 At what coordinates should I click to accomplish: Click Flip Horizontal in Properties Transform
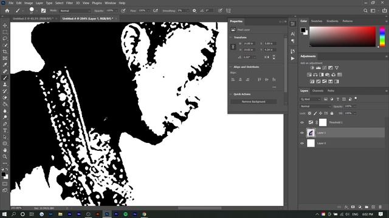click(267, 57)
